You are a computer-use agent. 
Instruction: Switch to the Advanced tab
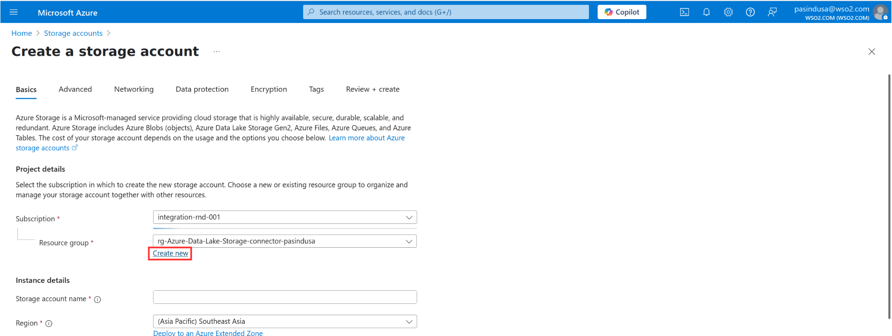click(75, 89)
